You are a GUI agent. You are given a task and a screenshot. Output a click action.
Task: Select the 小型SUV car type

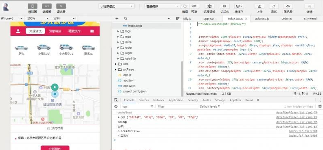44,50
